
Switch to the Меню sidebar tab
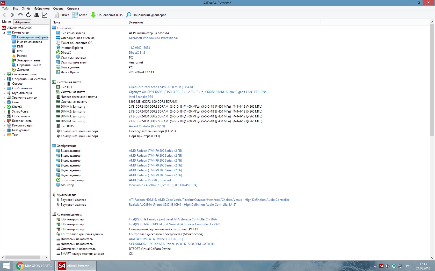[6, 22]
